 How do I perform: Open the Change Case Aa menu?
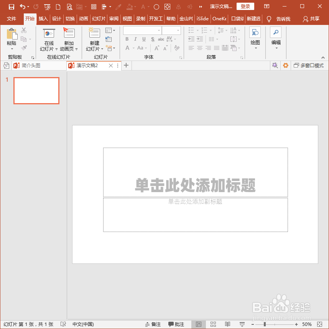pyautogui.click(x=142, y=48)
